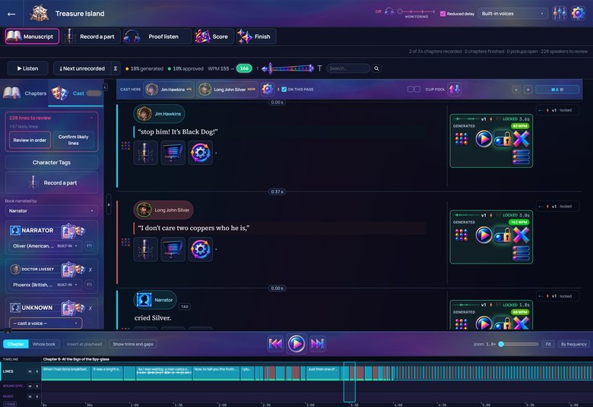The image size is (593, 407).
Task: Expand the '228 lines to review' box
Action: tap(92, 118)
